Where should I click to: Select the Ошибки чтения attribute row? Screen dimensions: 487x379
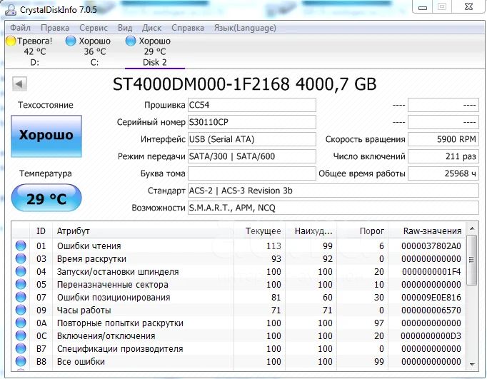[x=239, y=246]
